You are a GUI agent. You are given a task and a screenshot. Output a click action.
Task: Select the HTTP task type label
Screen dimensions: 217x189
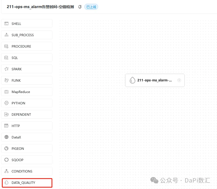(16, 126)
